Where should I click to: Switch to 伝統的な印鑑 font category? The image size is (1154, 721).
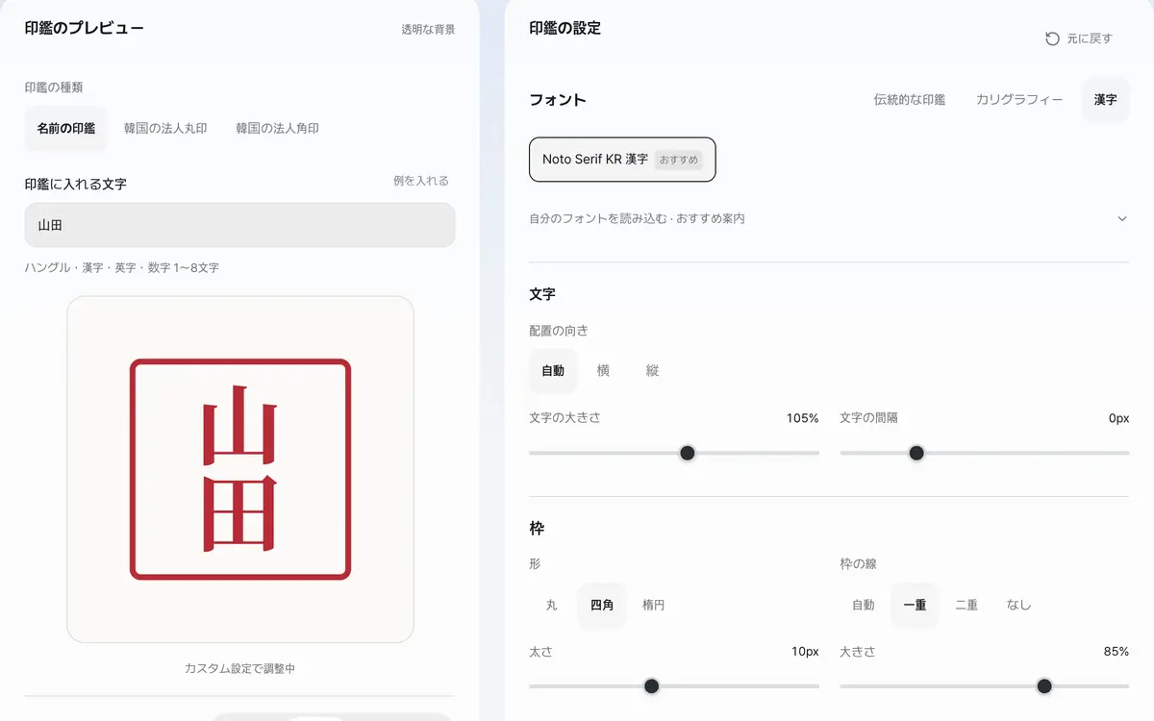910,100
